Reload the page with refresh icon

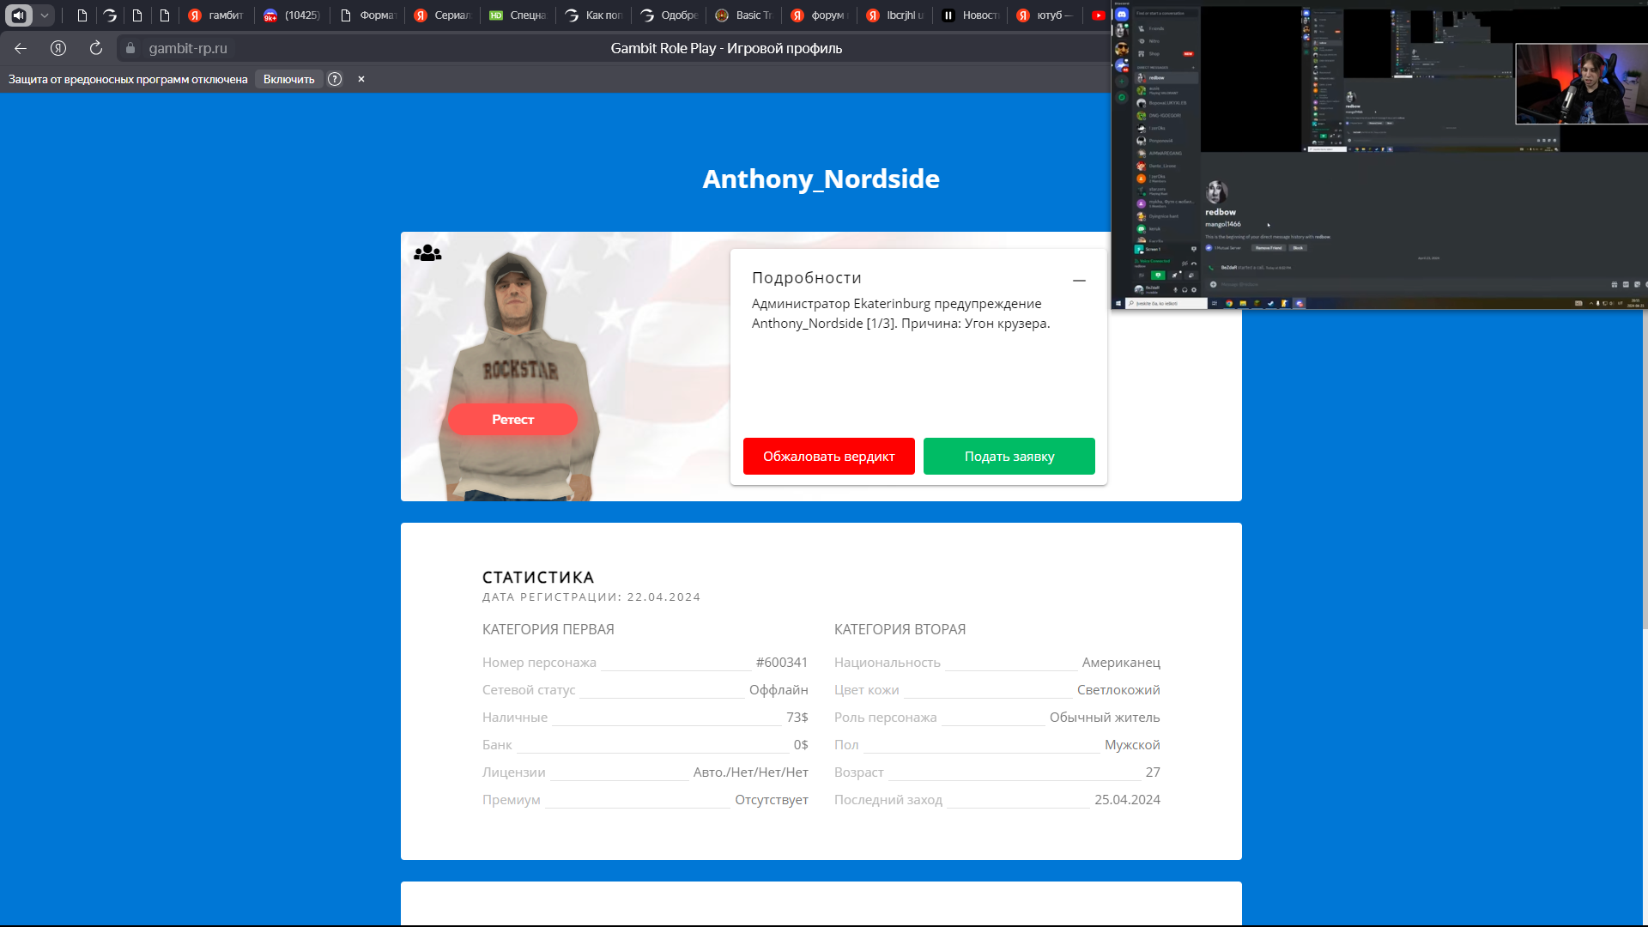click(96, 49)
